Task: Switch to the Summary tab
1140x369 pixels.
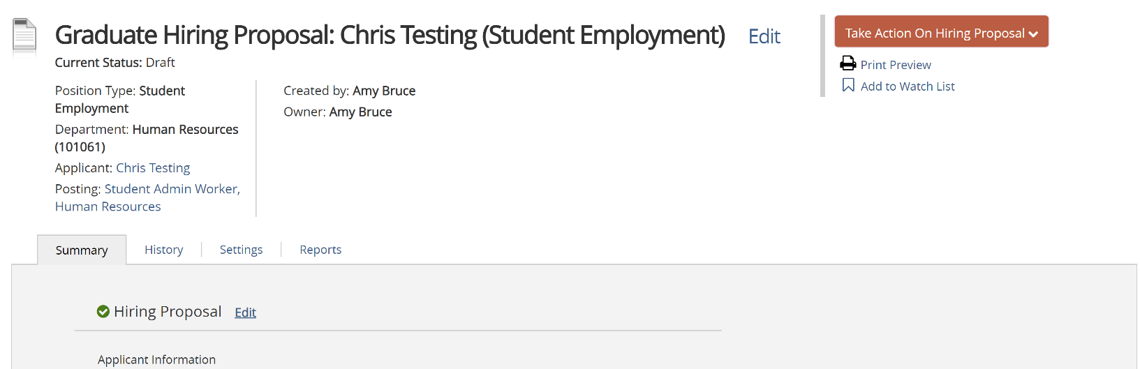Action: 82,250
